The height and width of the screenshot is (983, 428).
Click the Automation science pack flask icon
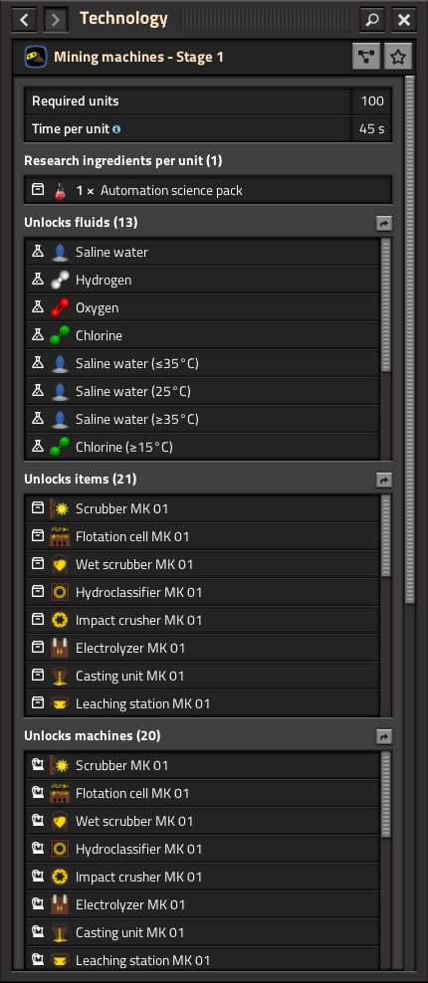60,191
